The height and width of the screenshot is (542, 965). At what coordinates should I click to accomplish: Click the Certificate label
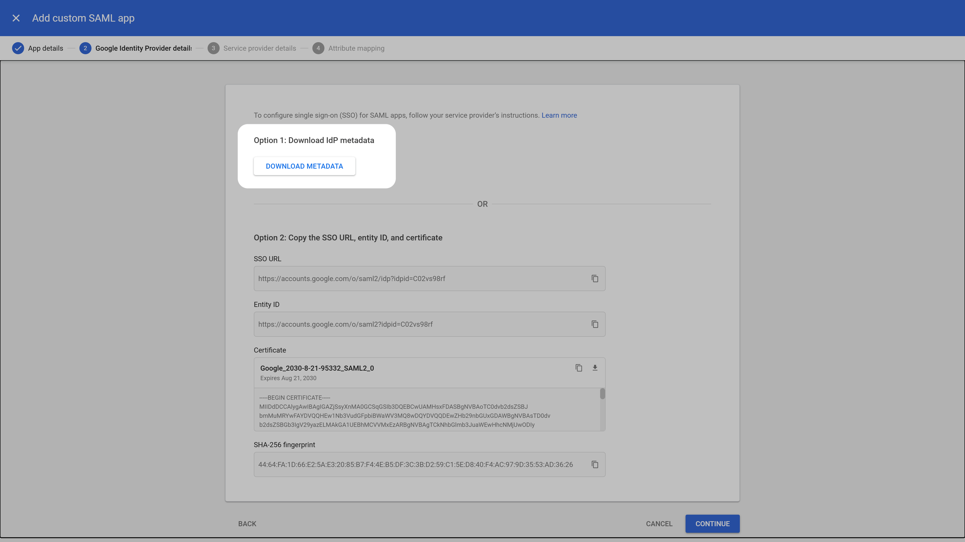(x=270, y=350)
